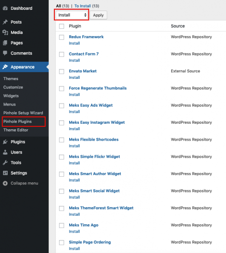Screen dimensions: 226x253
Task: Check the Meks Smart Social Widget checkbox
Action: pyautogui.click(x=62, y=191)
